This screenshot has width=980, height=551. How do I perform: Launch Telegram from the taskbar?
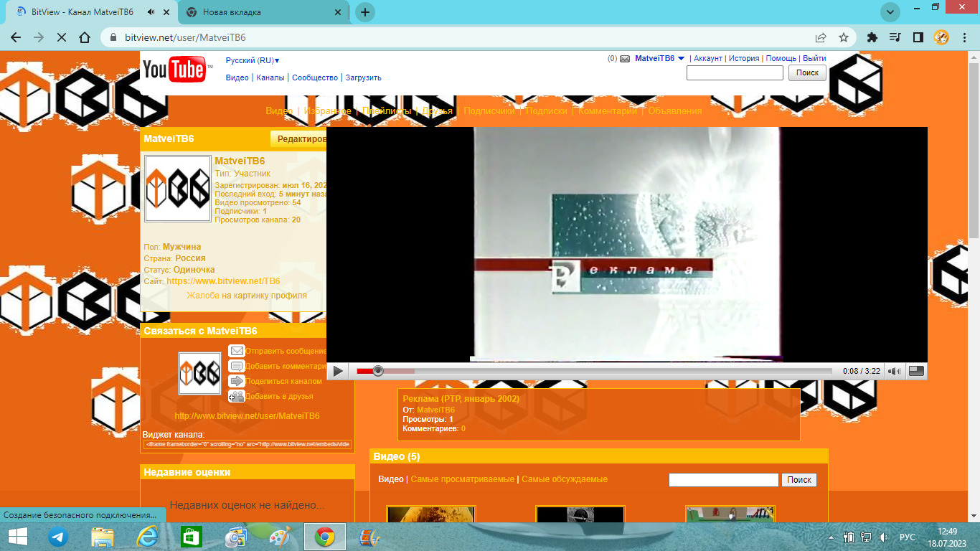[58, 537]
